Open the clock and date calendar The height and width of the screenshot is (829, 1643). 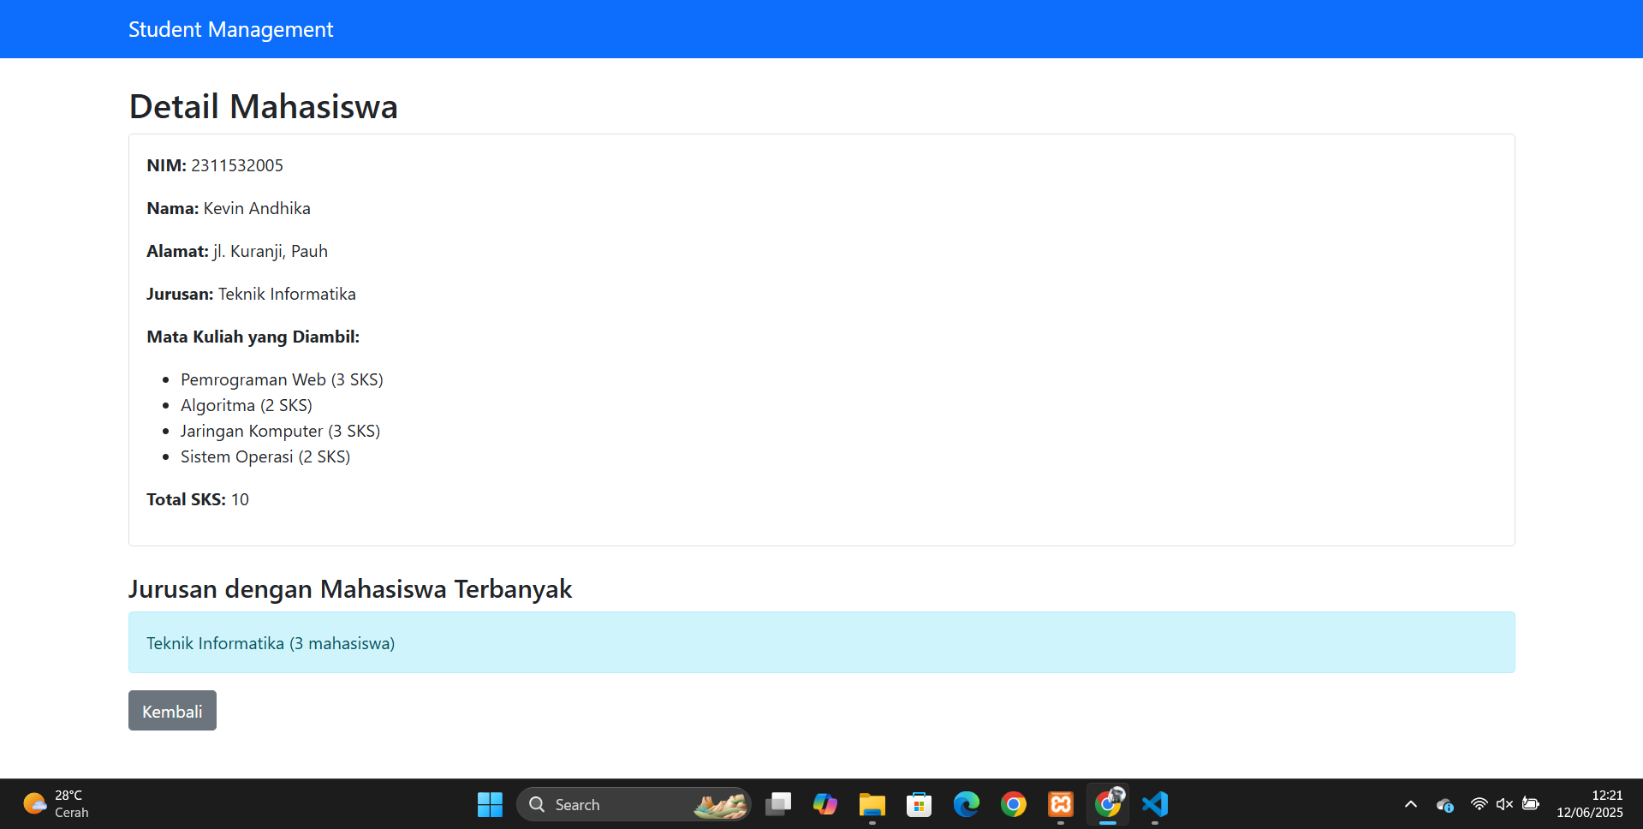click(1589, 804)
